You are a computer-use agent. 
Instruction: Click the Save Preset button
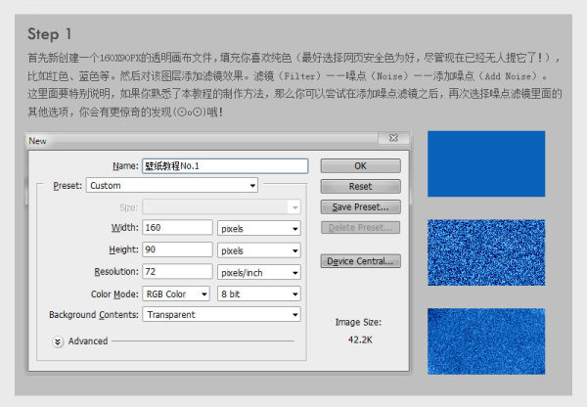click(360, 207)
